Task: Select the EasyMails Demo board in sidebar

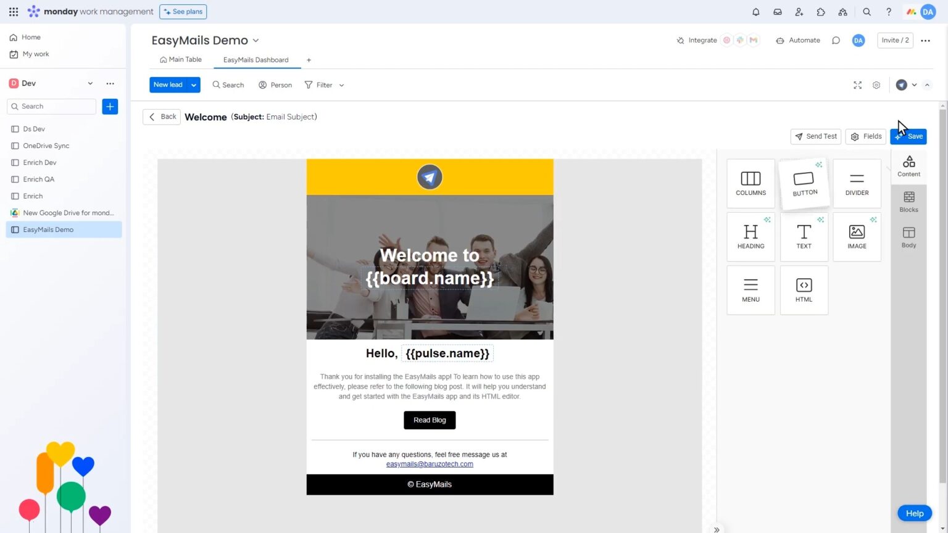Action: point(48,229)
